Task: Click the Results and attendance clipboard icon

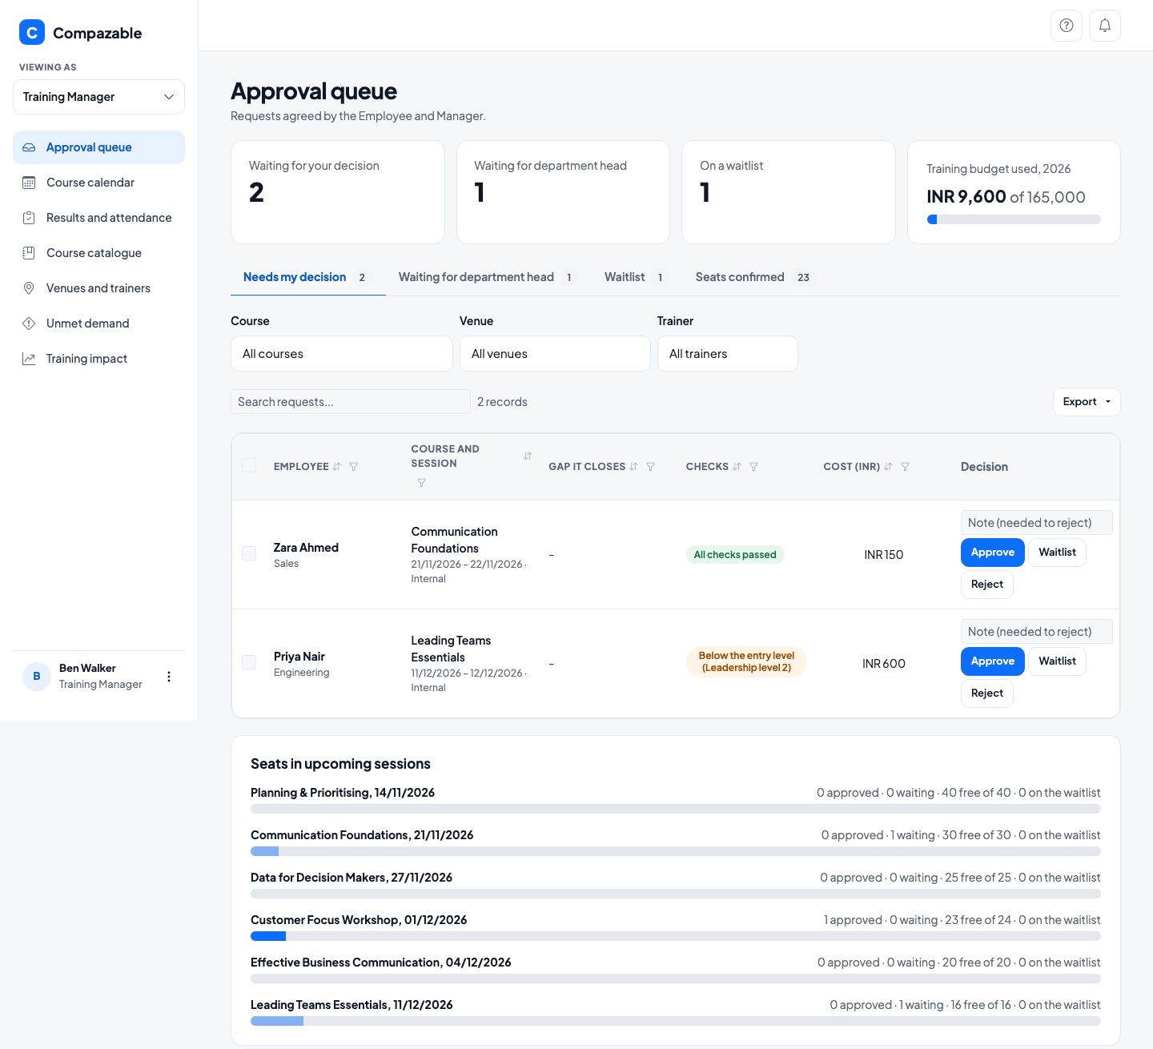Action: coord(29,218)
